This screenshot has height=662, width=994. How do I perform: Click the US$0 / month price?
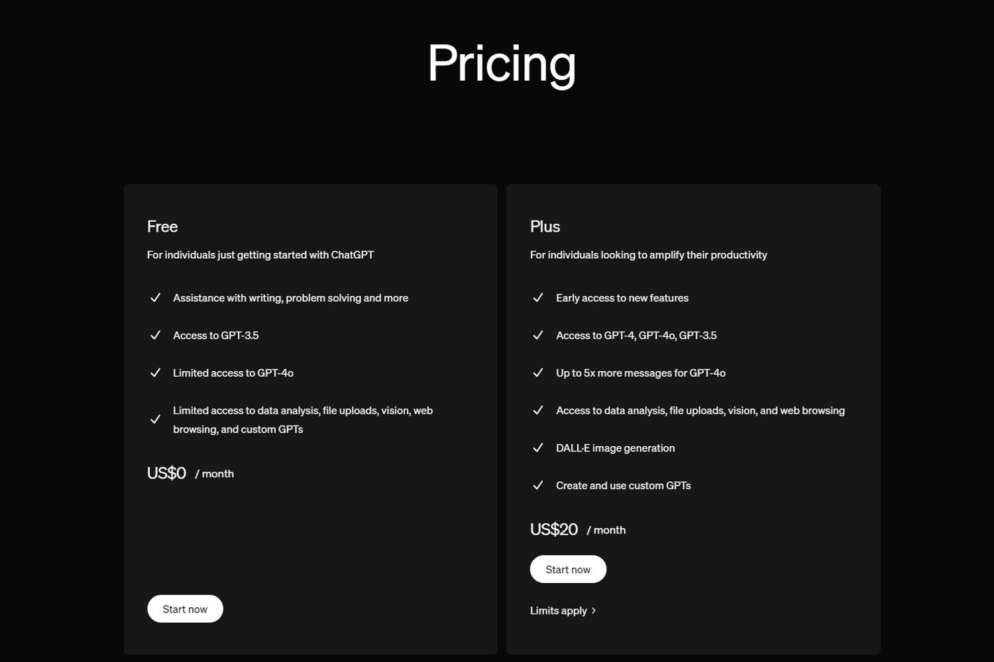click(190, 473)
